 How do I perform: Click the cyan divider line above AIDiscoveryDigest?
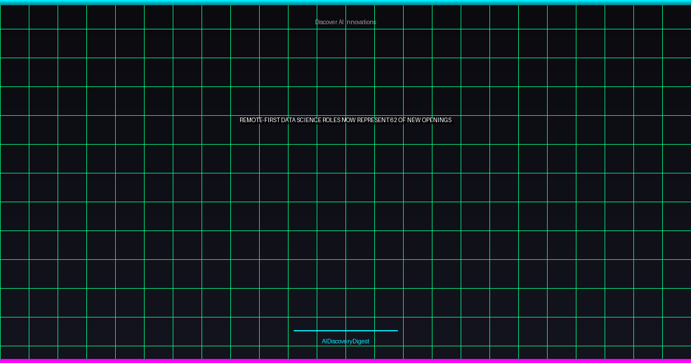tap(345, 331)
